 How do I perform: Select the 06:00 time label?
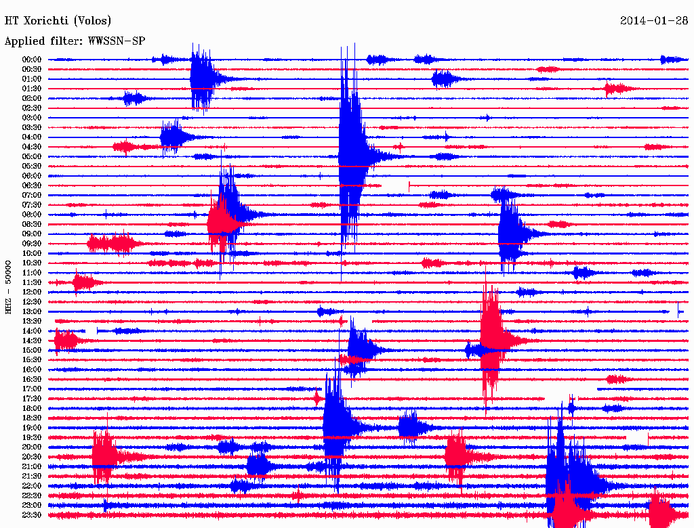click(x=32, y=175)
